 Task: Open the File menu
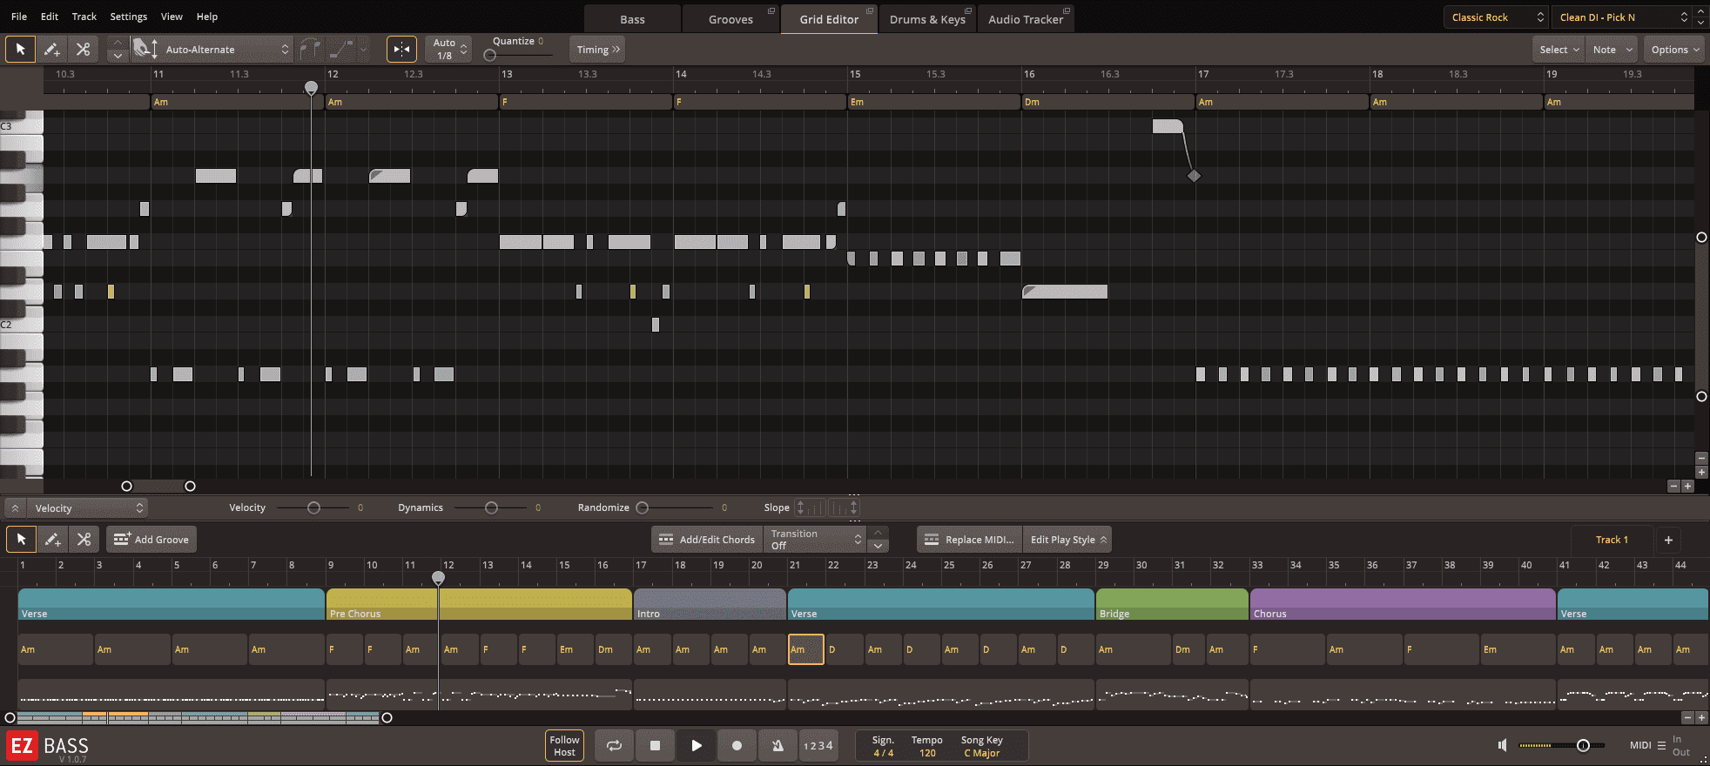(x=19, y=17)
